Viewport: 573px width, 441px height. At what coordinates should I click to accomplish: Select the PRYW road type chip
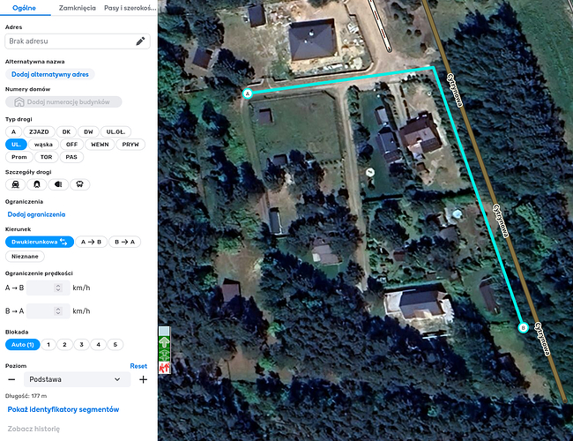(130, 145)
